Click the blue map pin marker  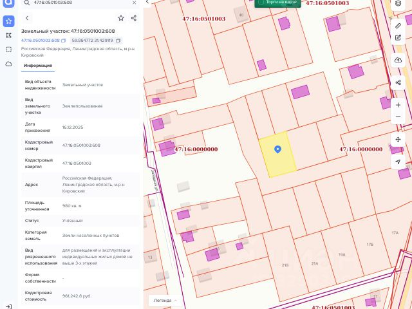click(x=277, y=149)
